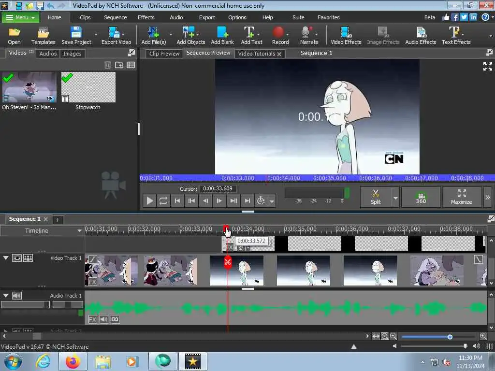Click the FX icon on Video Track 1 clip
Viewport: 495px width, 371px height.
pos(92,282)
